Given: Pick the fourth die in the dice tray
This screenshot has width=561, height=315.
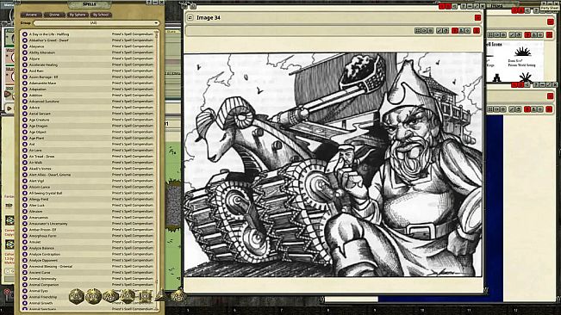Looking at the screenshot, I should [x=128, y=296].
